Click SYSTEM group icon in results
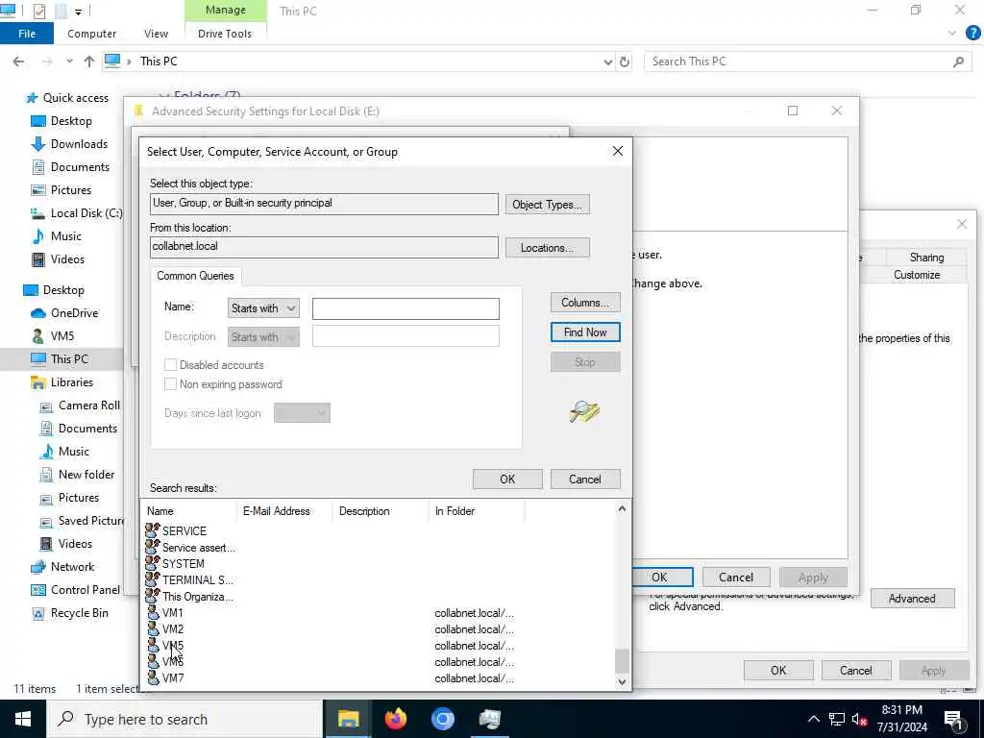The image size is (984, 738). coord(153,563)
